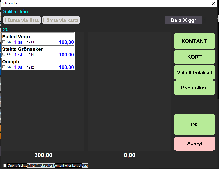This screenshot has width=219, height=169.
Task: Click the Hämta via lista button
Action: coord(22,20)
